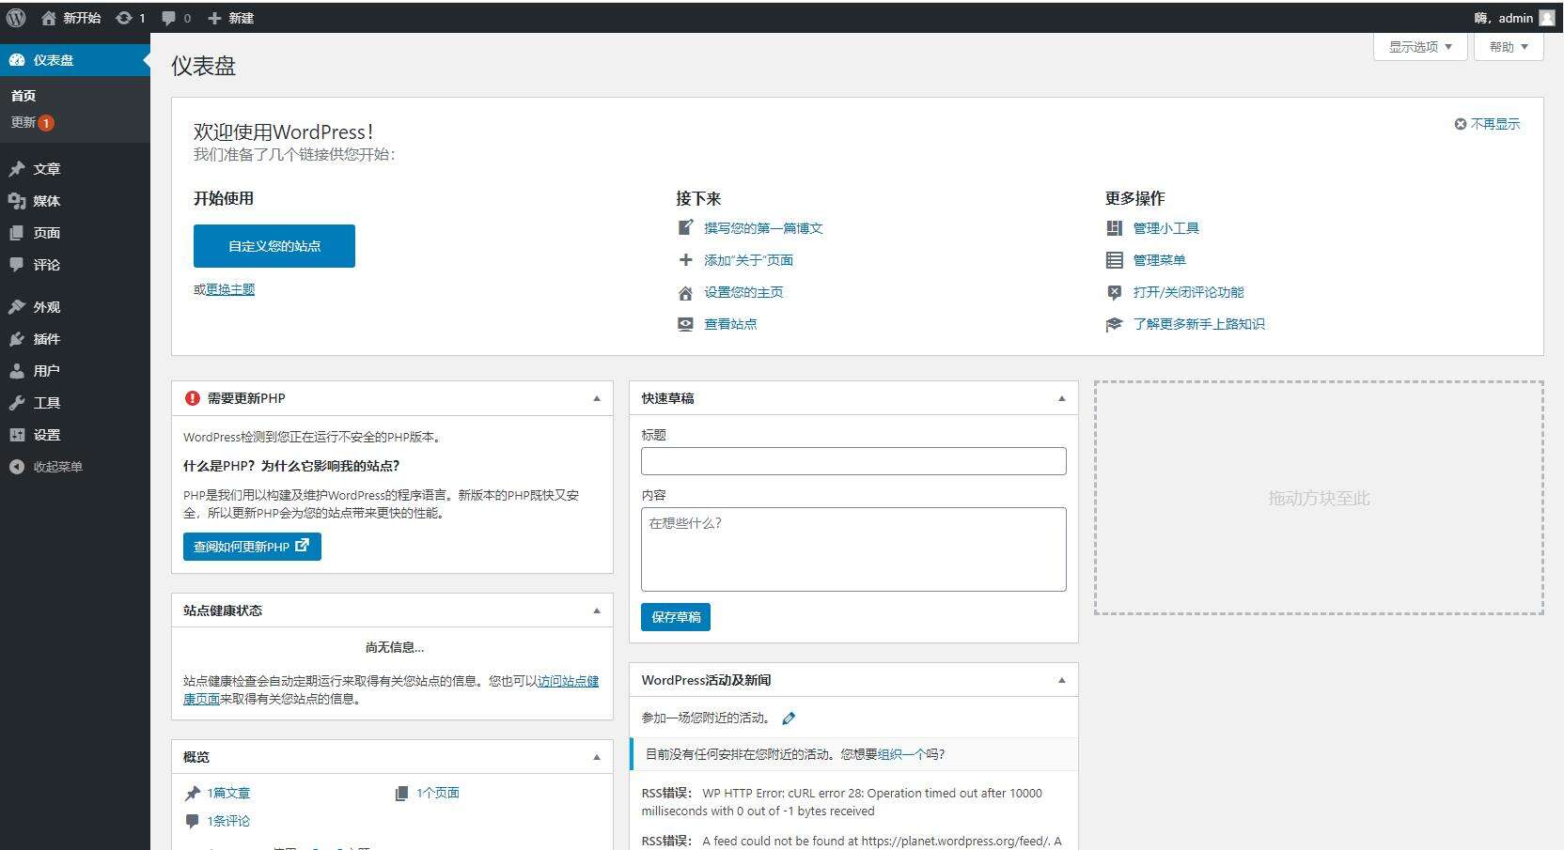Click admin avatar in top right

point(1546,18)
